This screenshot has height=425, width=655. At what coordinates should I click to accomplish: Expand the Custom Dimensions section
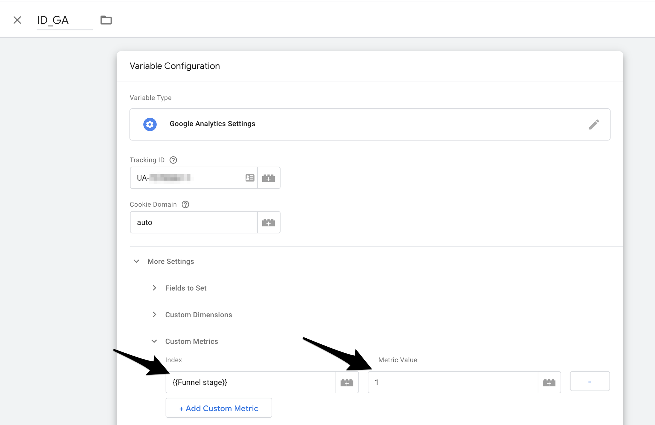pyautogui.click(x=154, y=315)
